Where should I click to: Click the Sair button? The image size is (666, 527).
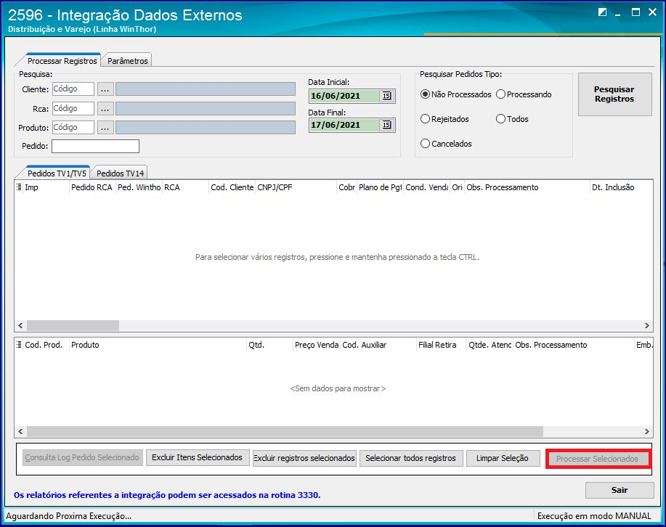(620, 490)
